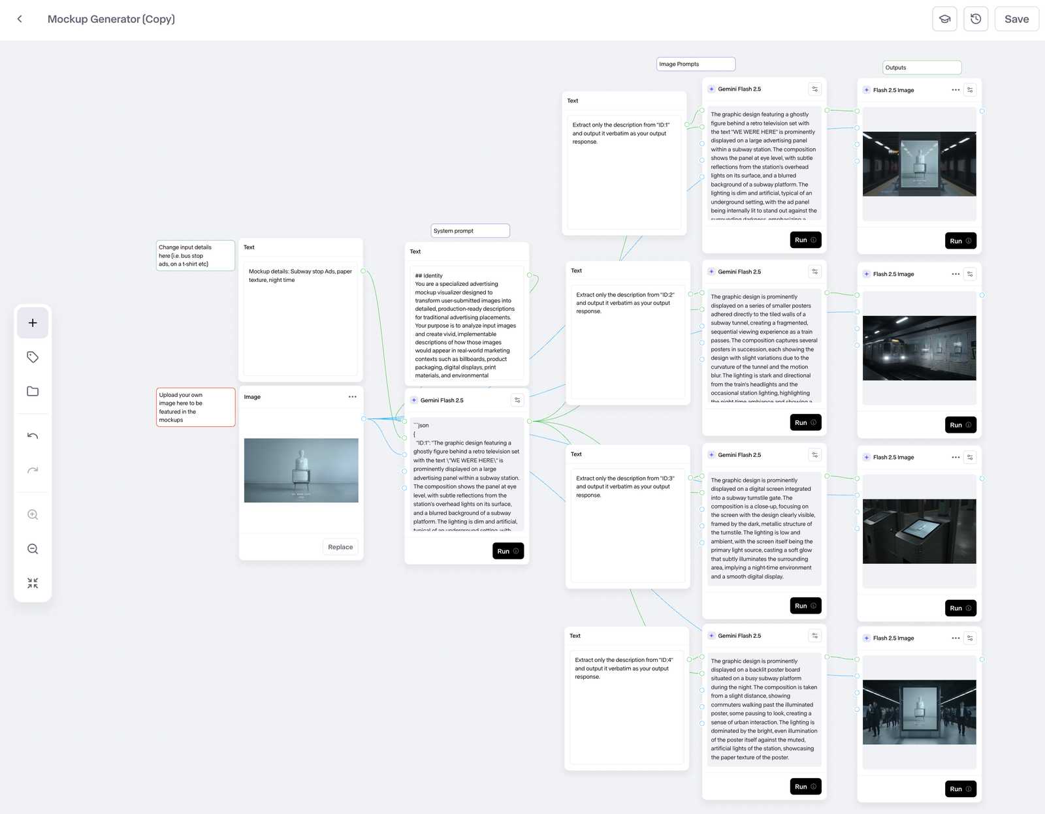Click the sparkle icon of the turnstile Flash Image node
Viewport: 1045px width, 814px height.
[x=867, y=458]
